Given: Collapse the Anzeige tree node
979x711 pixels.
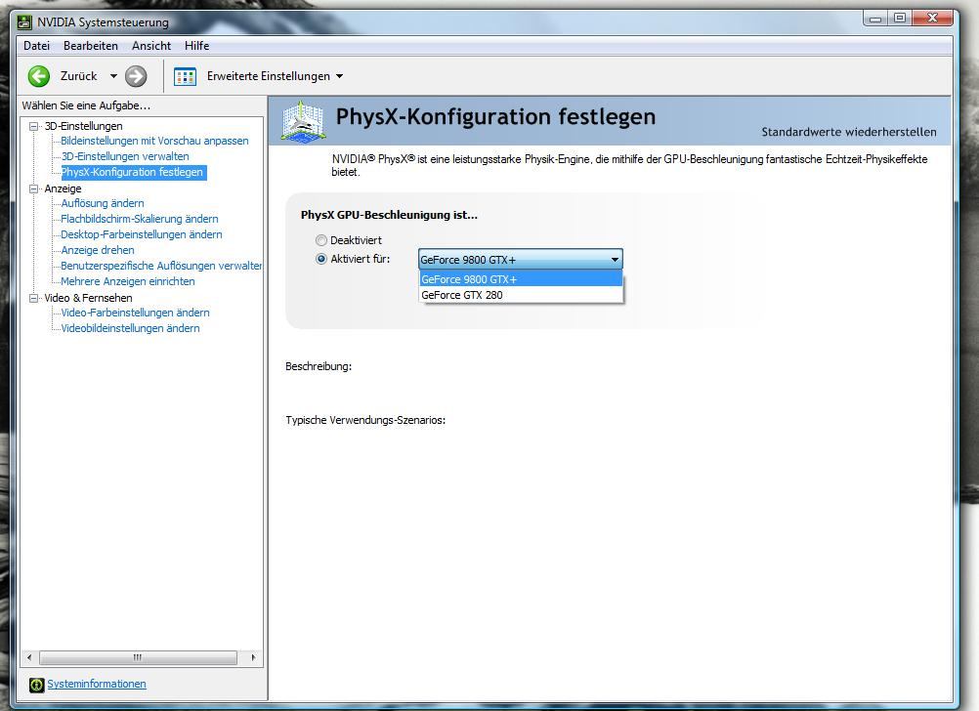Looking at the screenshot, I should point(34,188).
